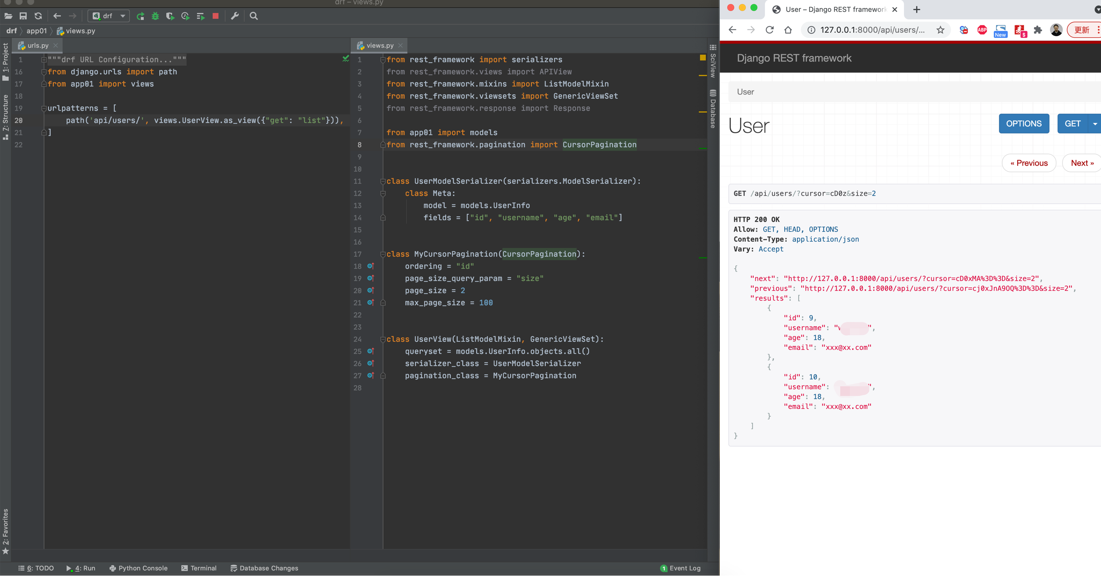The image size is (1101, 576).
Task: Click the profiler run icon with clock
Action: click(x=185, y=16)
